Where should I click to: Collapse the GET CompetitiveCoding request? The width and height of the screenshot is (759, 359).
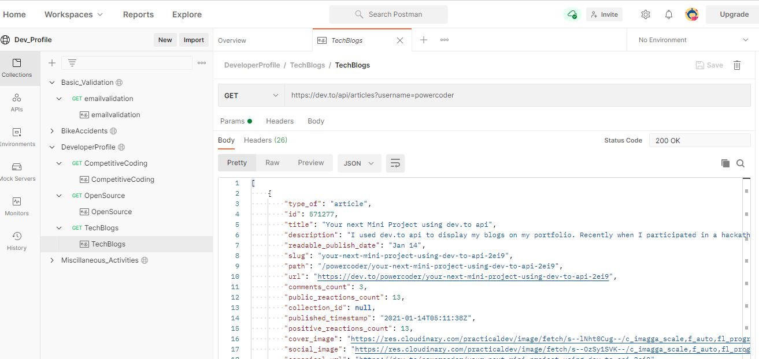coord(60,163)
